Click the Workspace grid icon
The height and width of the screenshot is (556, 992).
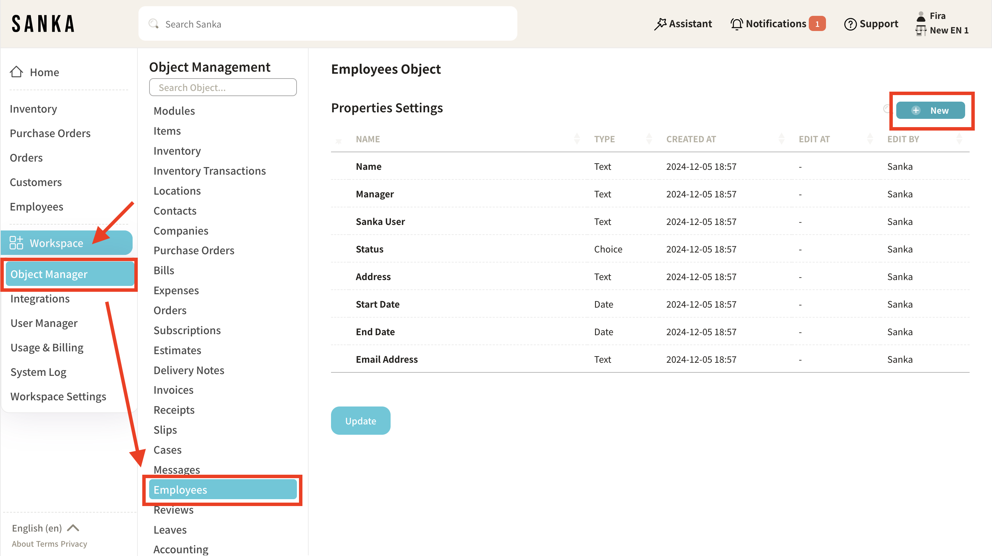coord(16,243)
